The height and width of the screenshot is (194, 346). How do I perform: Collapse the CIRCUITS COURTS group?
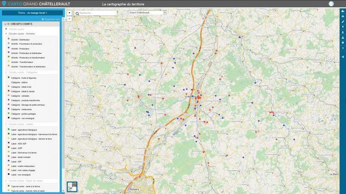pyautogui.click(x=6, y=24)
